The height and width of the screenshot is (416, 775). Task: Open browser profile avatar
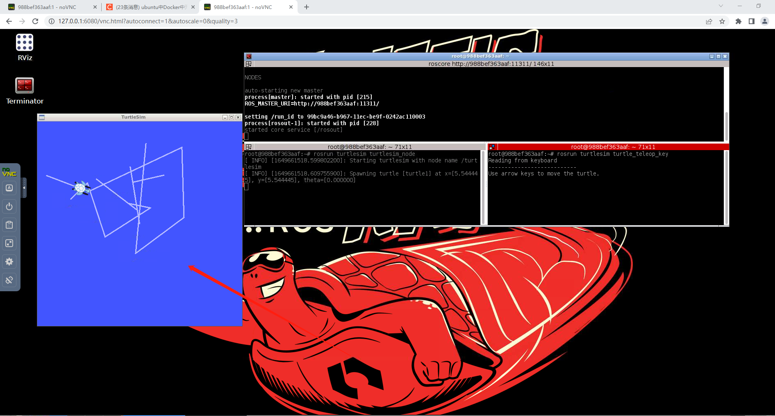[765, 21]
